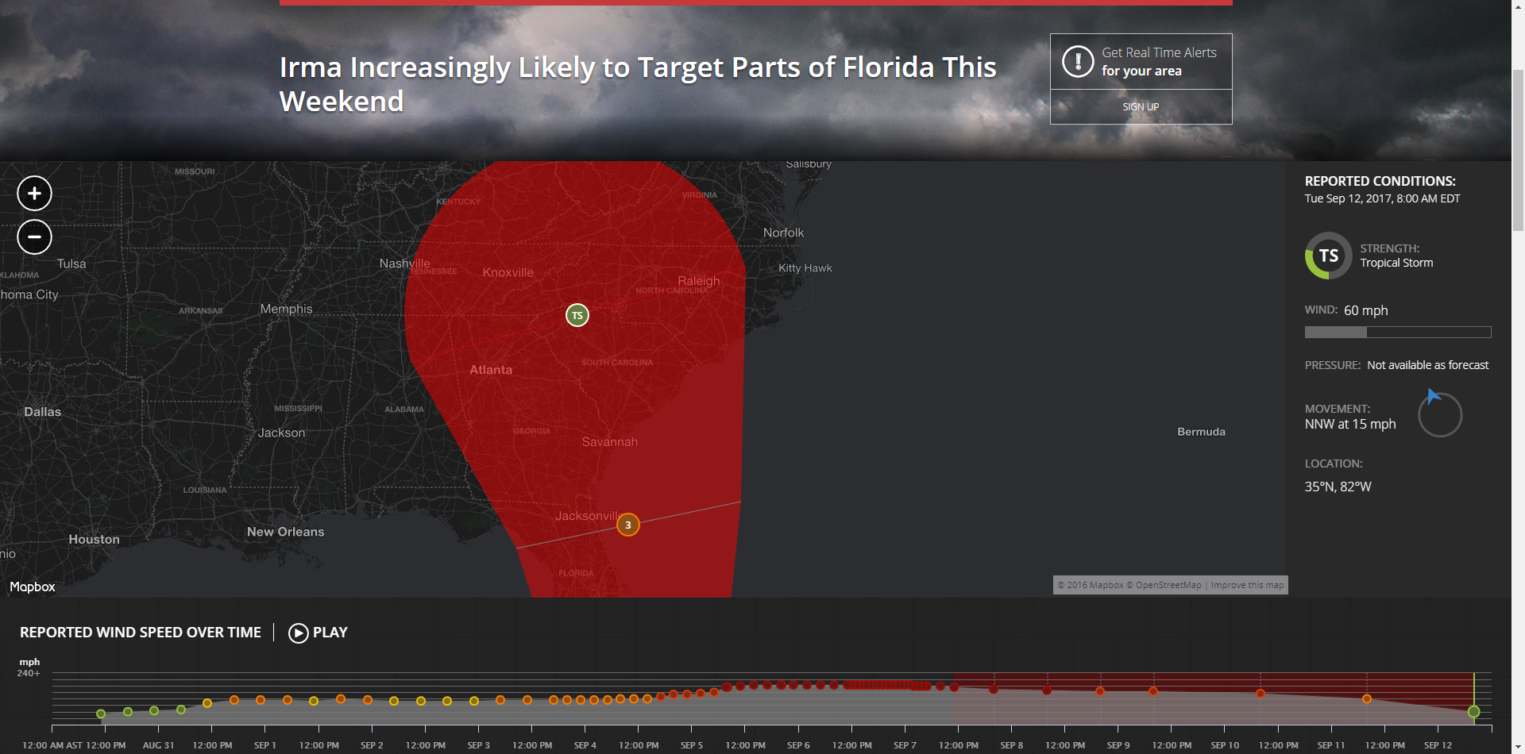This screenshot has height=754, width=1525.
Task: Zoom in on the map with plus button
Action: [x=34, y=194]
